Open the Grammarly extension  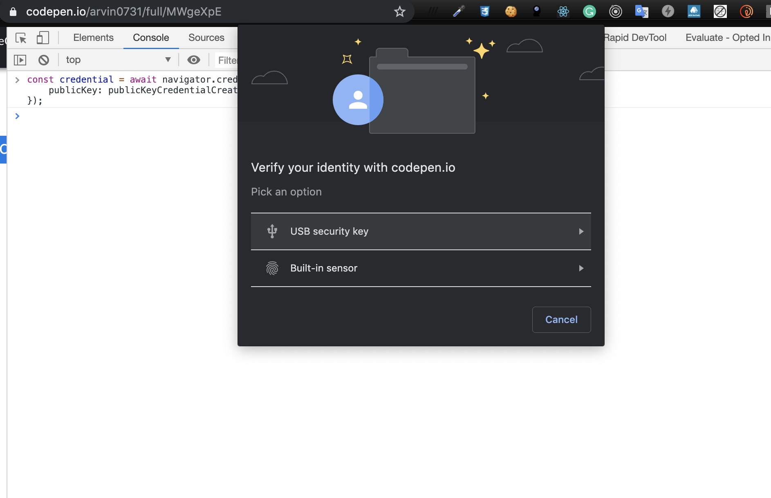click(589, 11)
